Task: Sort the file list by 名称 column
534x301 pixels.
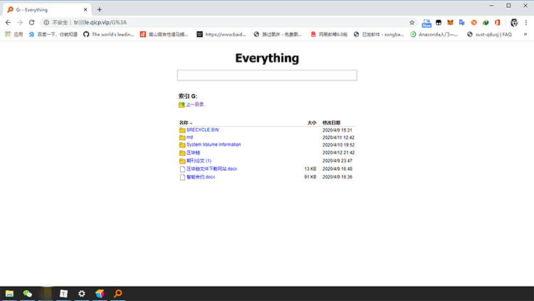Action: (184, 122)
